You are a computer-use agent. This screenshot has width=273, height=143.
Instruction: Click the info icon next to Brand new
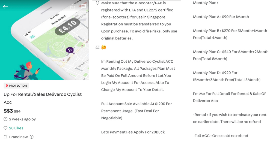(31, 137)
